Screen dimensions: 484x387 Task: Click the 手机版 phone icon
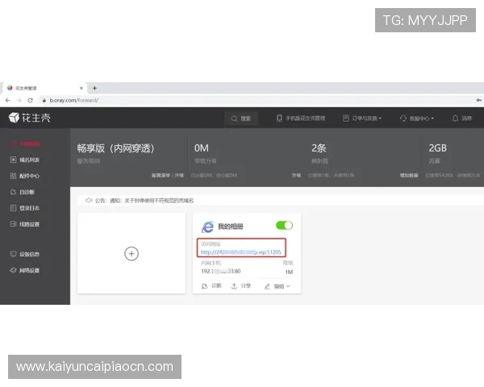point(279,119)
